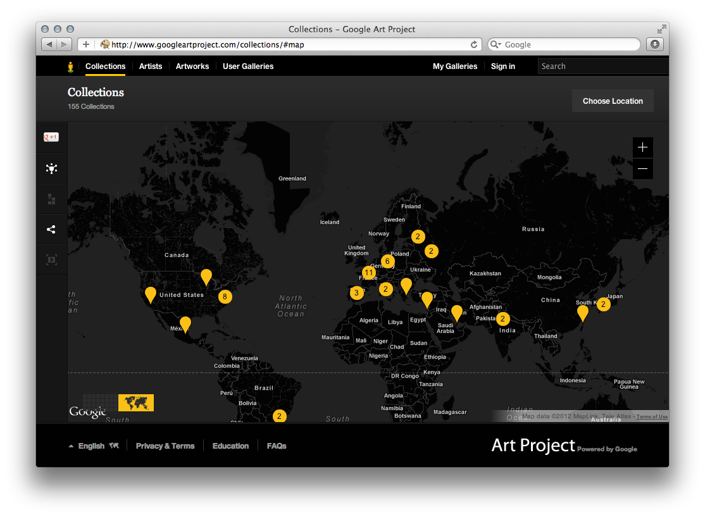Click the Google +1 icon in the sidebar
The width and height of the screenshot is (705, 517).
click(51, 137)
